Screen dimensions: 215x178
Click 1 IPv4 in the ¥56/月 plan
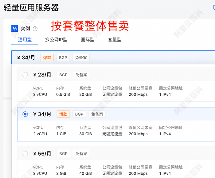click(x=165, y=173)
